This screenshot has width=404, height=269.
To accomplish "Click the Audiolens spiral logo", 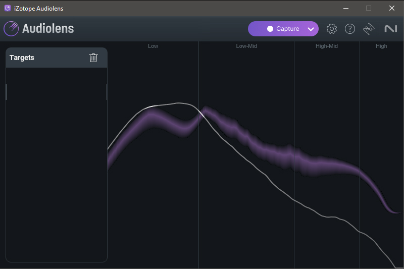I will 12,29.
